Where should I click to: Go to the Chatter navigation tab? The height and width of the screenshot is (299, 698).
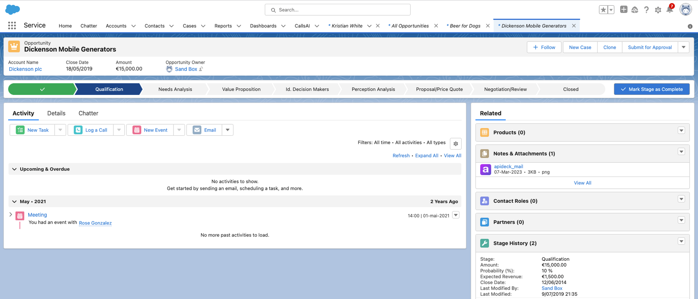tap(89, 26)
